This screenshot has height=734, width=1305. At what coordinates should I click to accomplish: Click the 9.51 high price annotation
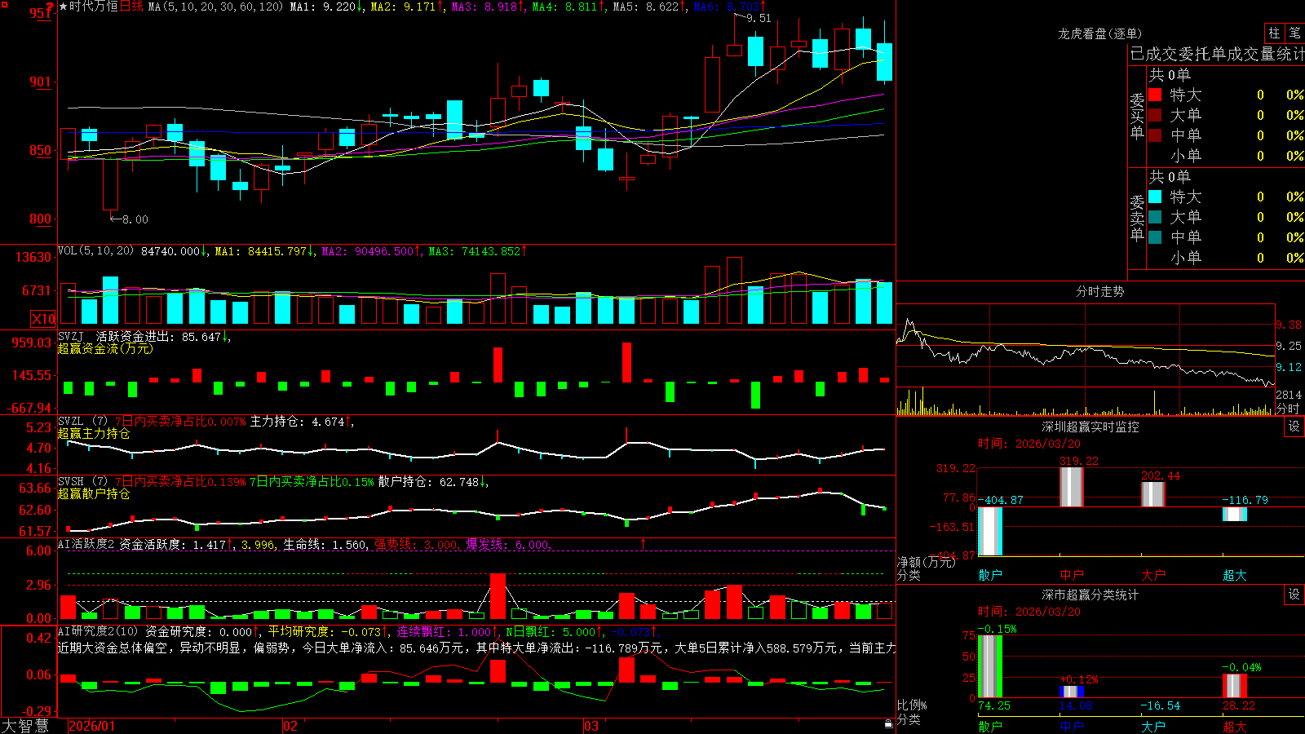coord(759,18)
